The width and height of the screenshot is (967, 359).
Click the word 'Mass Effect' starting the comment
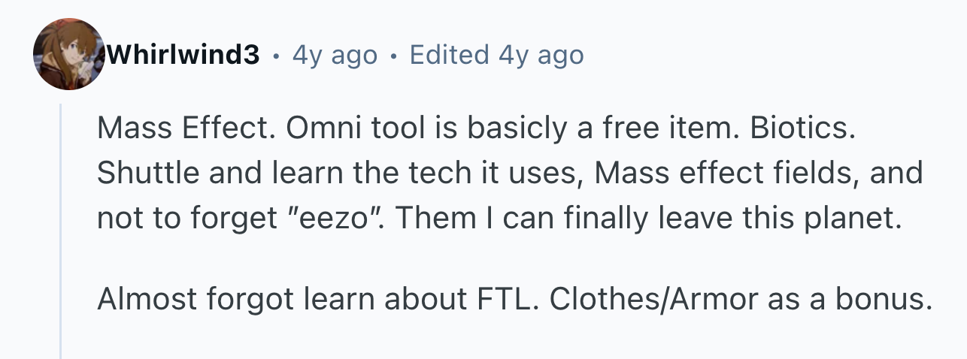point(187,129)
